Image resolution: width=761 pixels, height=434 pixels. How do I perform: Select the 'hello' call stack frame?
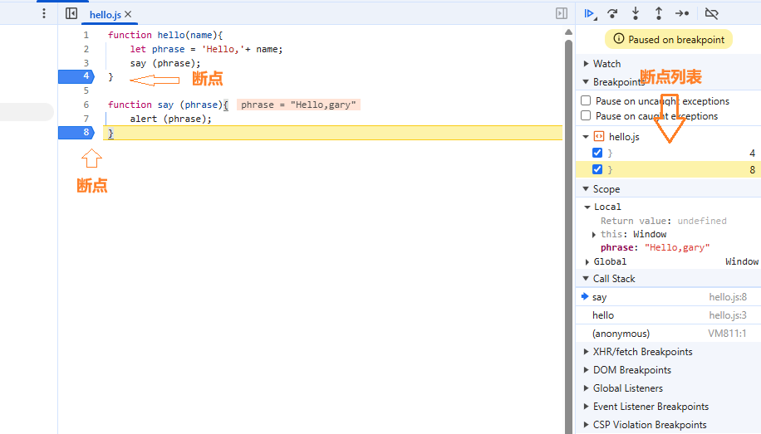click(x=668, y=315)
